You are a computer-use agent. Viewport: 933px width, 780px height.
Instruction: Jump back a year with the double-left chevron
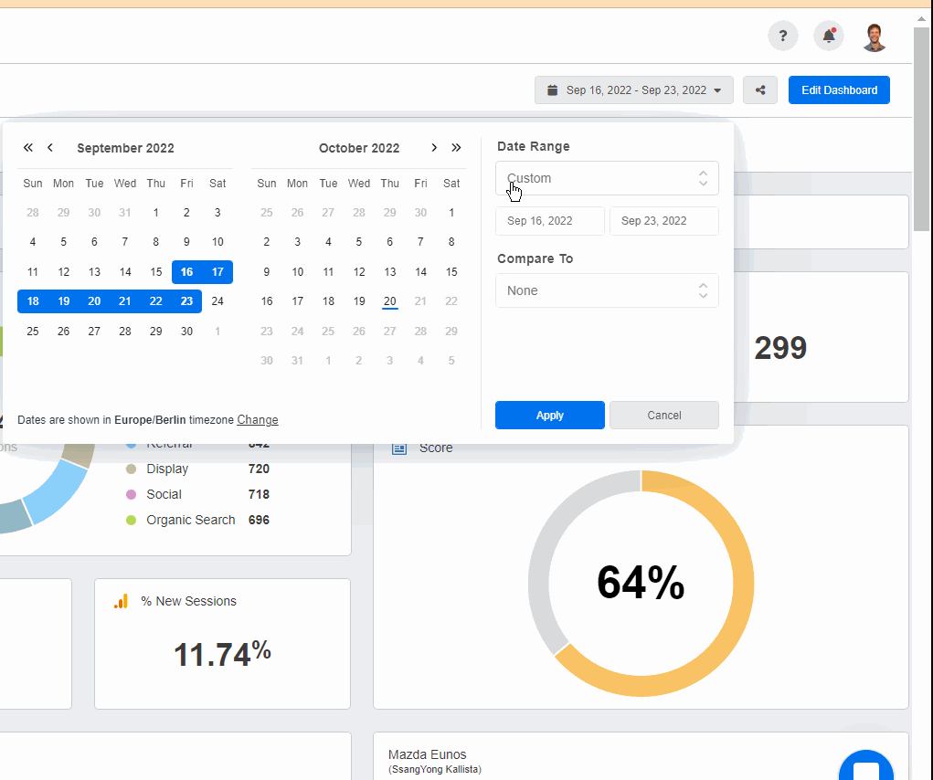click(27, 147)
